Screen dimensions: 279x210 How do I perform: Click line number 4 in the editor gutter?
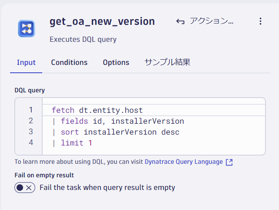point(30,143)
